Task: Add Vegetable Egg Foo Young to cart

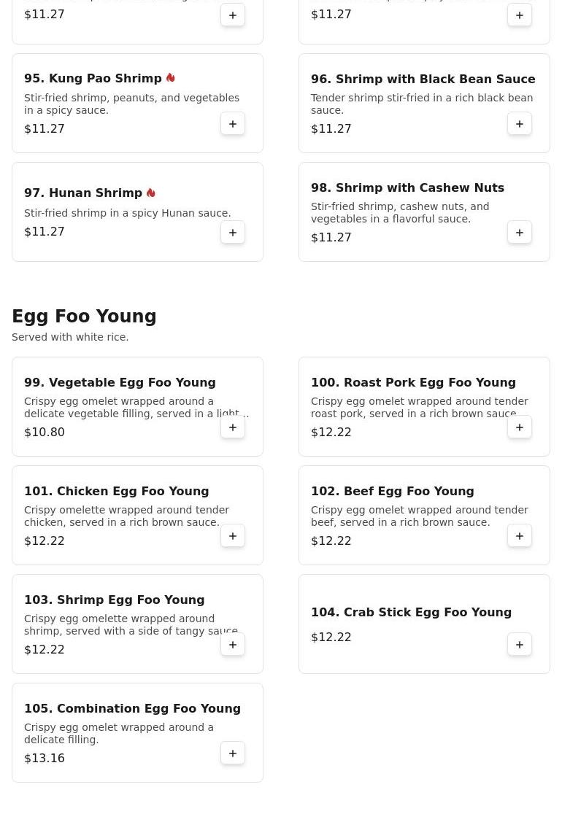Action: tap(233, 427)
